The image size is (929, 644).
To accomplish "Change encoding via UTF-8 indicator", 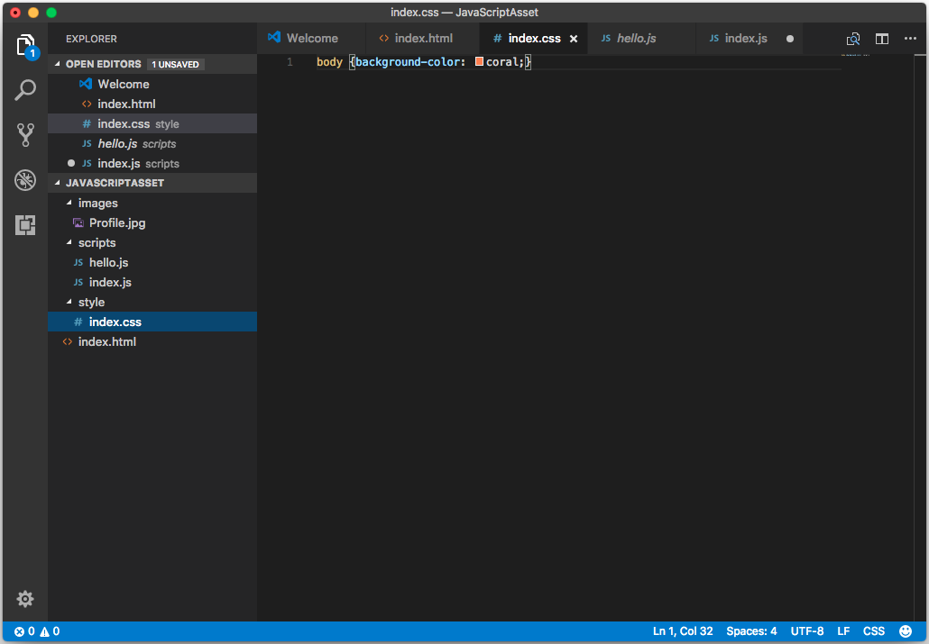I will [x=807, y=631].
